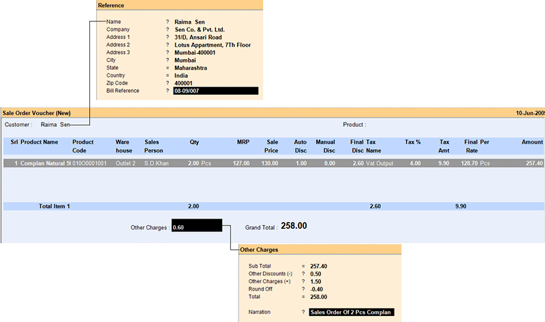This screenshot has height=322, width=545.
Task: Click Other Charges (+) value 1.50
Action: (x=316, y=281)
